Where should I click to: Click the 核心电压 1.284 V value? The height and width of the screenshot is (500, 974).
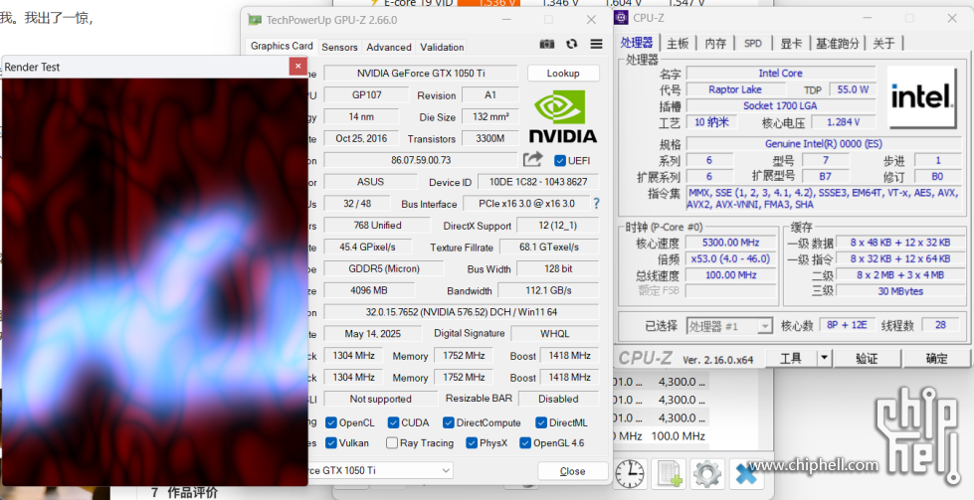click(843, 122)
